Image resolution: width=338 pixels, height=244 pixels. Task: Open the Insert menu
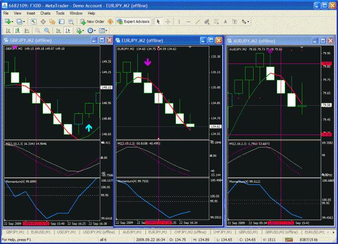(x=31, y=13)
